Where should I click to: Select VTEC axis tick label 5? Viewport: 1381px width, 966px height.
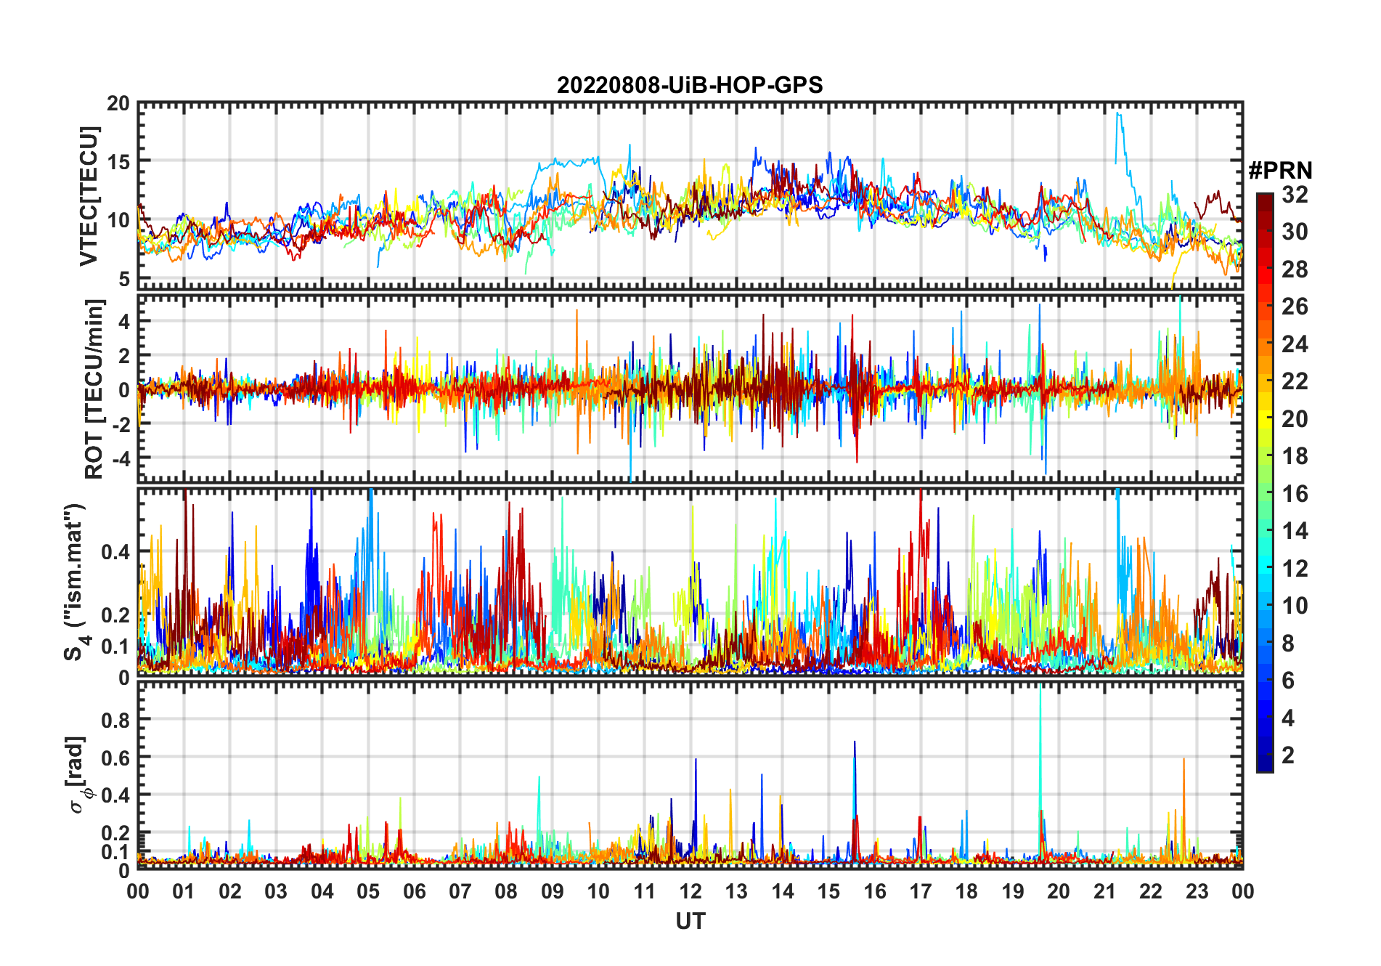[x=124, y=279]
